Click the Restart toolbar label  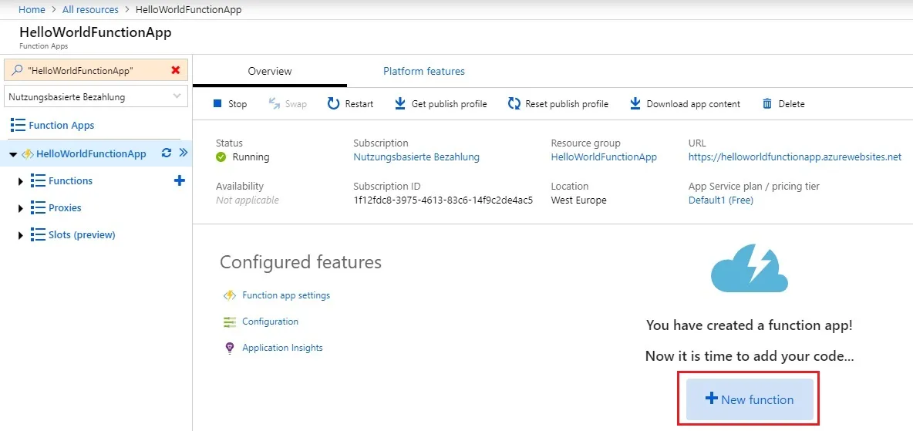(359, 103)
